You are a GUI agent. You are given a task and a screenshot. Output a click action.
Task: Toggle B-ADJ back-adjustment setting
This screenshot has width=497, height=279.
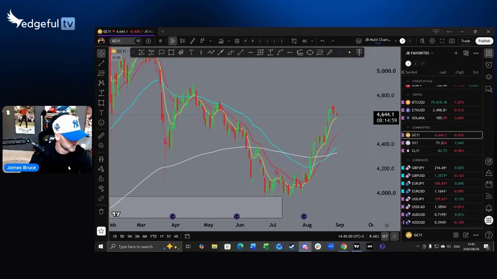[x=374, y=236]
